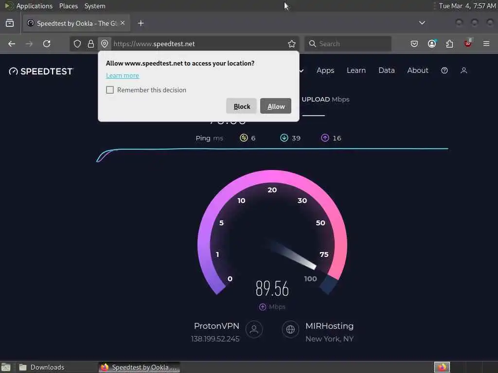Click the SPEEDTEST logo
Viewport: 498px width, 373px height.
point(41,71)
